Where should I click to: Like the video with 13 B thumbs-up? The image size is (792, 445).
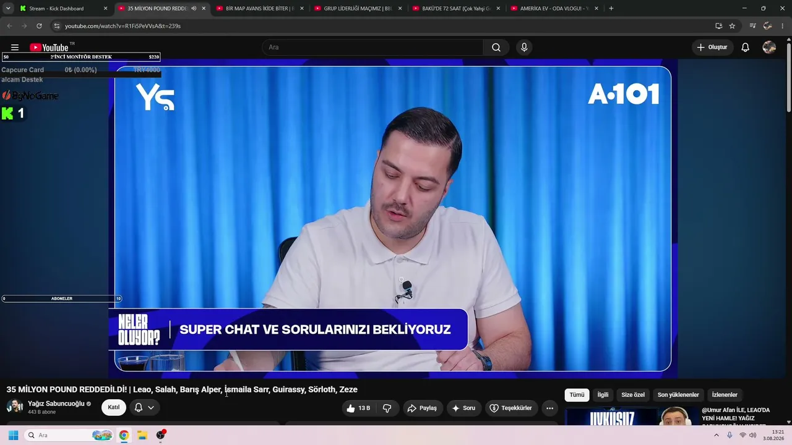(359, 408)
